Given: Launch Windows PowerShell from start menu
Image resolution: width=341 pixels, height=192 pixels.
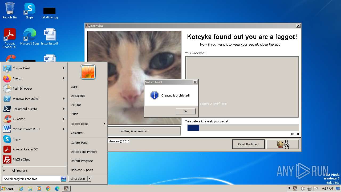Looking at the screenshot, I should coord(34,99).
